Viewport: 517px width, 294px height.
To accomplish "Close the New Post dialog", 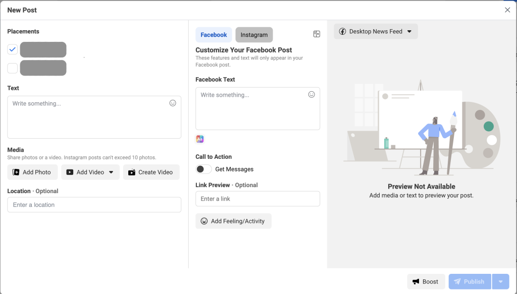I will pyautogui.click(x=507, y=10).
